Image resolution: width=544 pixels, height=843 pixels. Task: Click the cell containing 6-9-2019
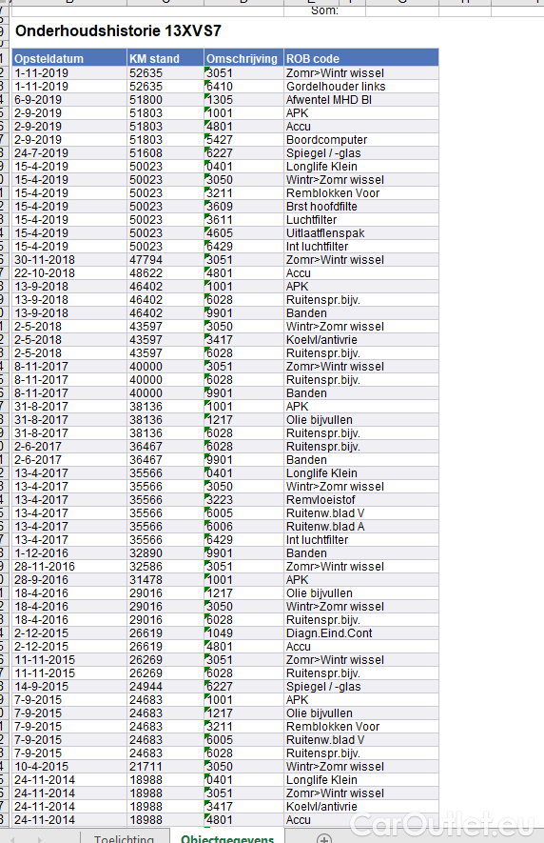pos(69,99)
